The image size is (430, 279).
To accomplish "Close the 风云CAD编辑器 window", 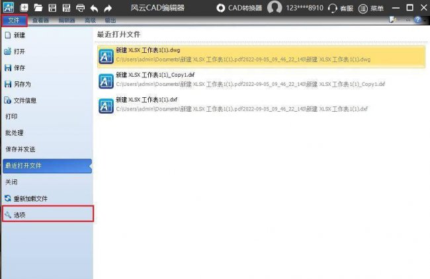I will [423, 8].
